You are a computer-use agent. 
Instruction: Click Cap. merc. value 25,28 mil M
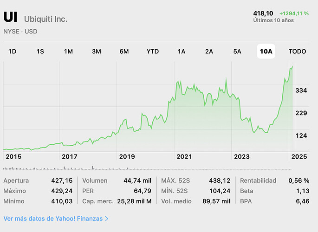(134, 201)
